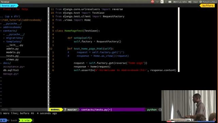Expand the templates/ folder
The image size is (218, 123).
(14, 42)
